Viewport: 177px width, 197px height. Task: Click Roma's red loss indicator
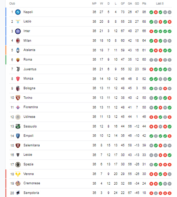(160, 60)
